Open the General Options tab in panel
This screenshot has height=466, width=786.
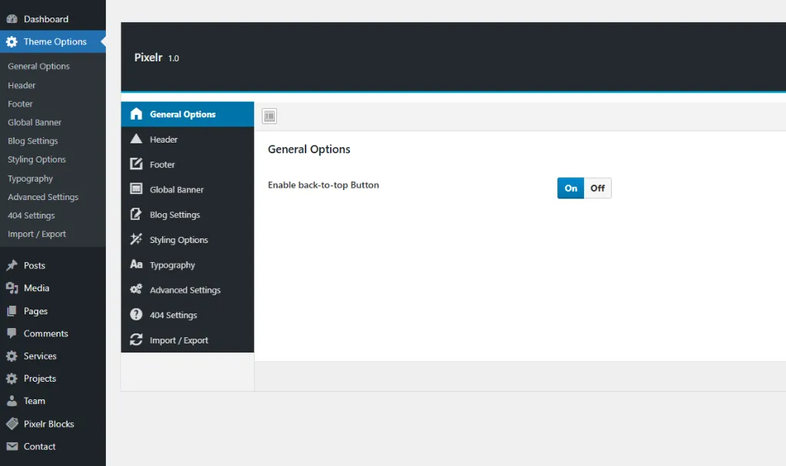point(183,114)
